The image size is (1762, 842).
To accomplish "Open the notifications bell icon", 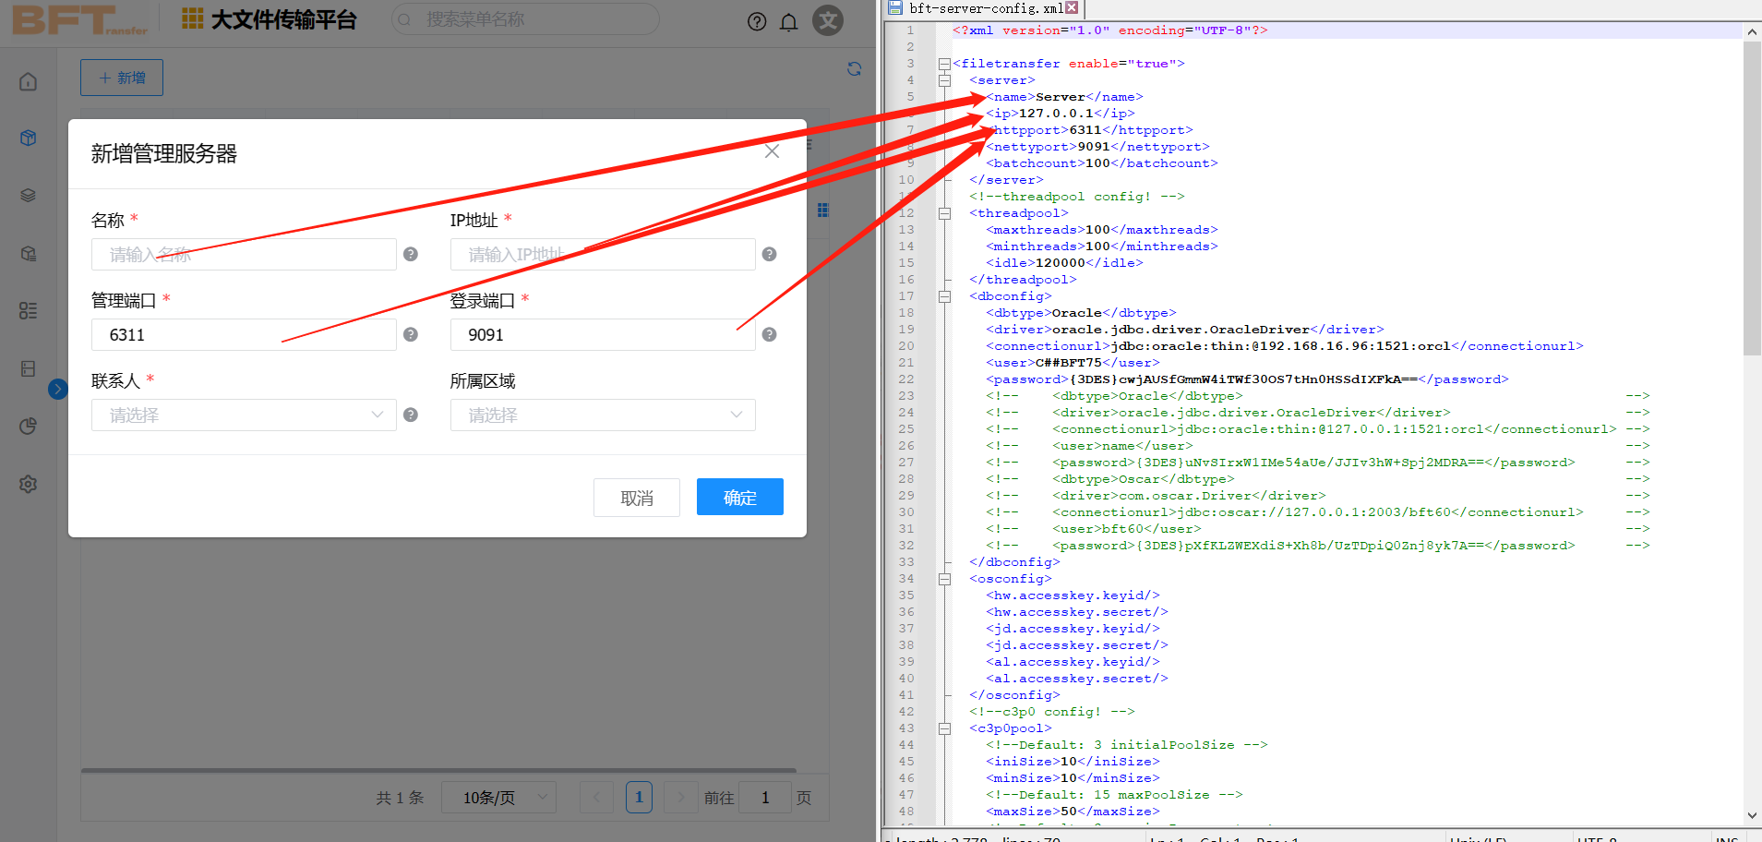I will pyautogui.click(x=789, y=20).
